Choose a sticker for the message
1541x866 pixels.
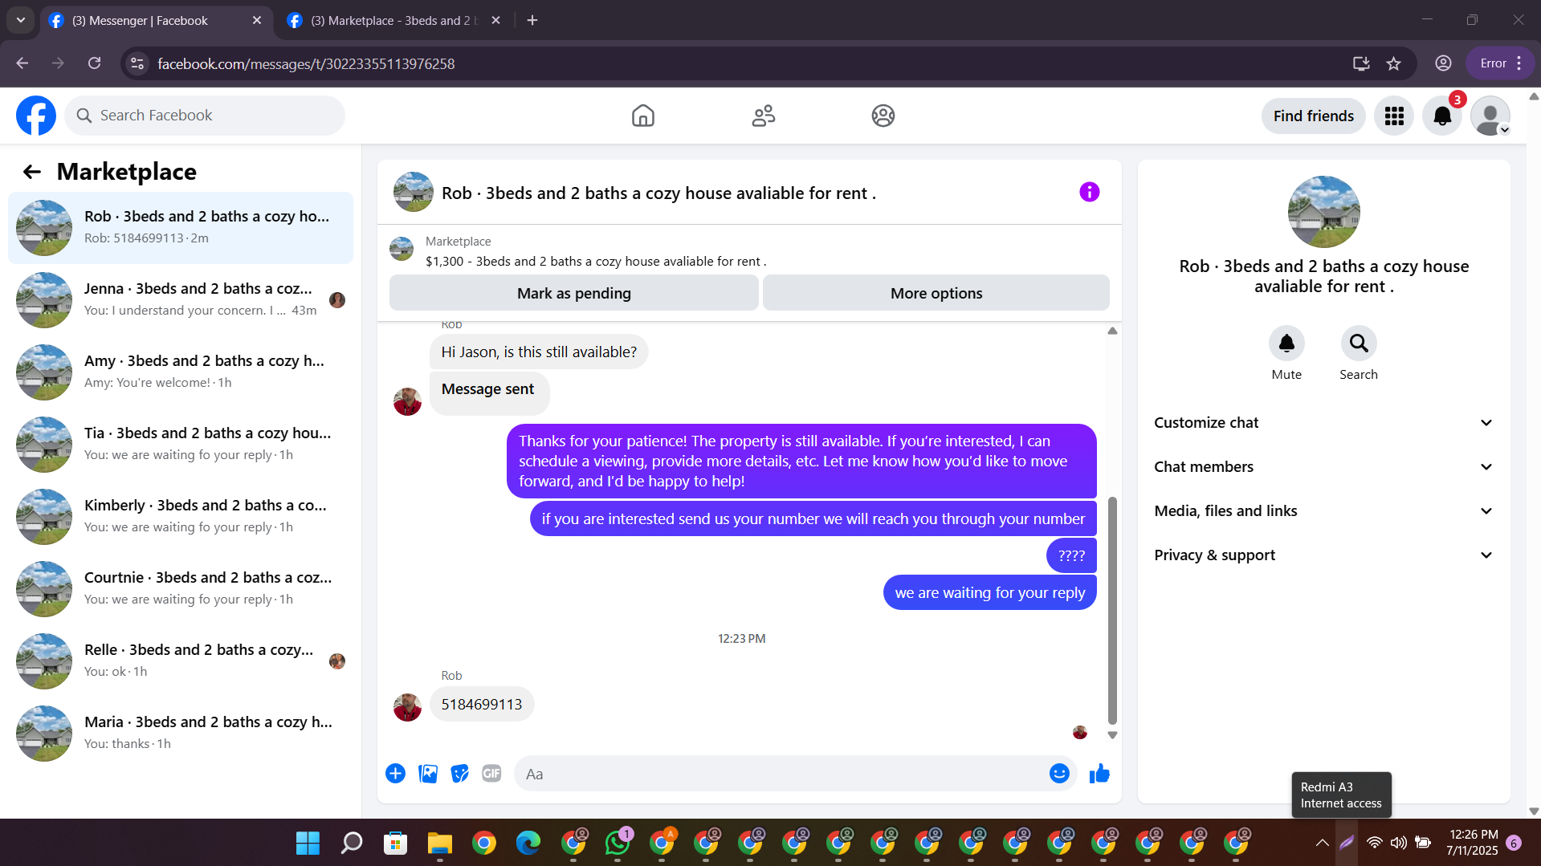[x=459, y=773]
